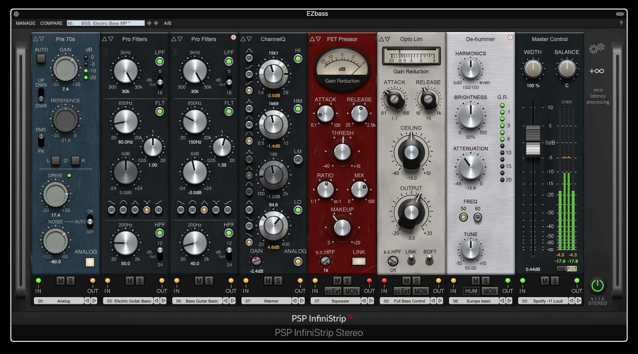Open the Analog preset dropdown

(x=59, y=301)
